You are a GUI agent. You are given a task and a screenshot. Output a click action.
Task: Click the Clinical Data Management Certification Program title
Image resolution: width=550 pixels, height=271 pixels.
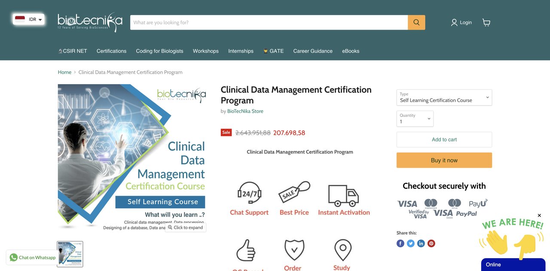click(x=296, y=95)
